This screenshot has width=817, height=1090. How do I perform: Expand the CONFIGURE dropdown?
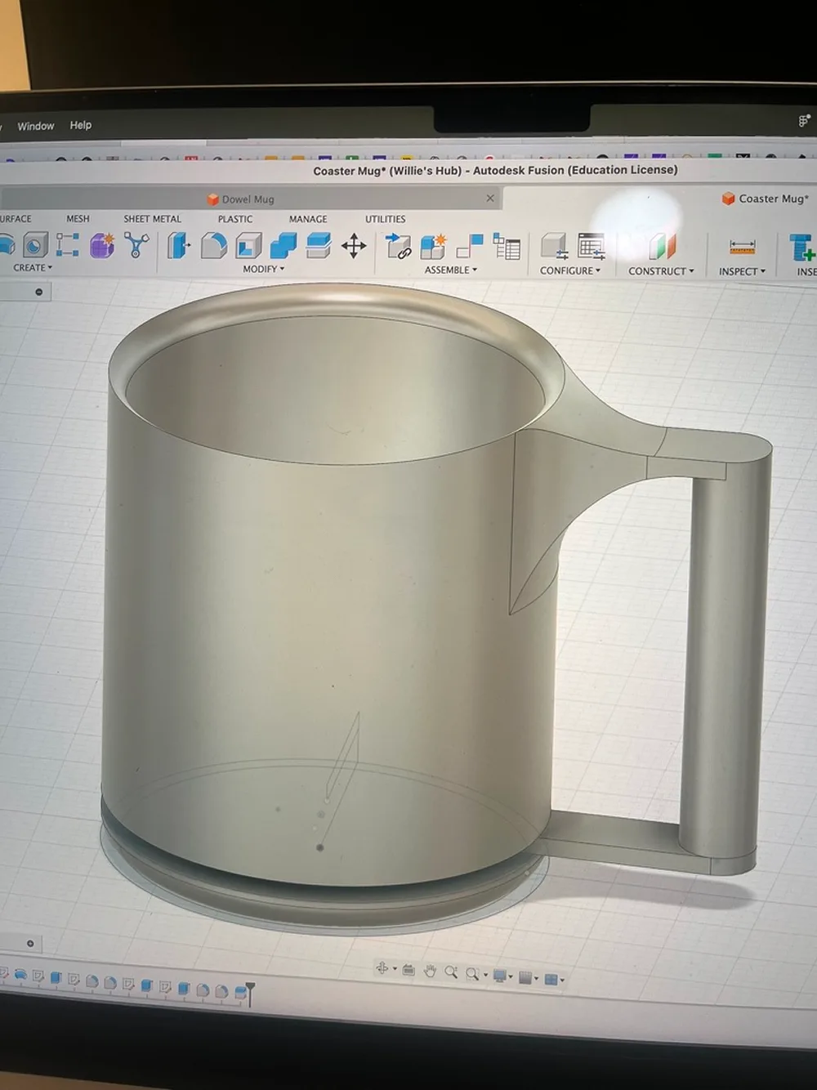[569, 270]
